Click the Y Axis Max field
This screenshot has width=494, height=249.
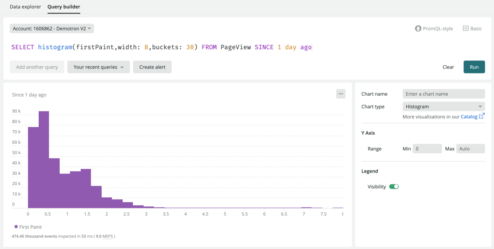point(470,149)
